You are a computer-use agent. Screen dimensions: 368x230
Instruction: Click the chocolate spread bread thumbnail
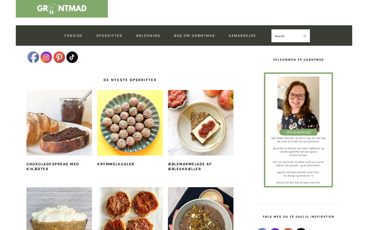tap(59, 123)
